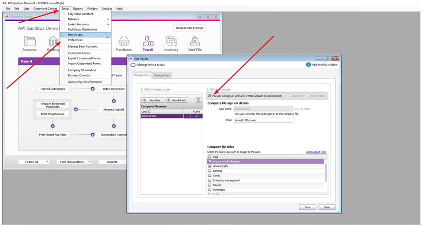This screenshot has width=423, height=225.
Task: Click the AR logo in User Access title bar
Action: [x=131, y=59]
